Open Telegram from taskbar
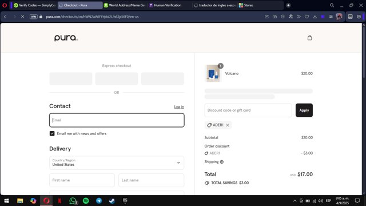366x206 pixels. (99, 201)
